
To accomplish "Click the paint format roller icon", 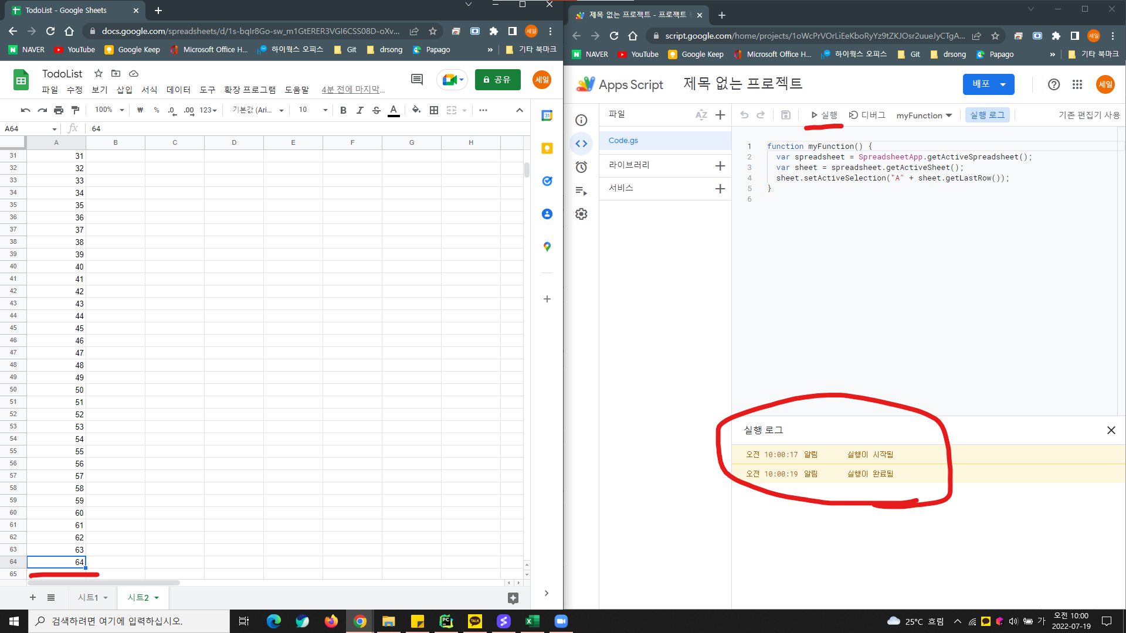I will click(75, 110).
